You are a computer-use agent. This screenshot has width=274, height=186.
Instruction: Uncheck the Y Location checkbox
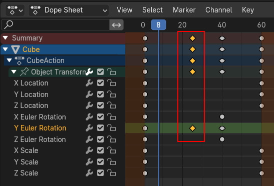[x=100, y=94]
